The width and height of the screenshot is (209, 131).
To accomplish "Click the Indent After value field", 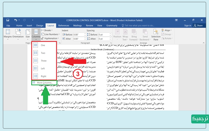I will point(79,39).
